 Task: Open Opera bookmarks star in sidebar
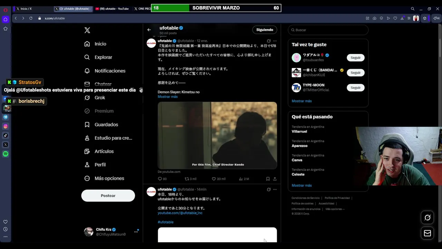tap(6, 29)
